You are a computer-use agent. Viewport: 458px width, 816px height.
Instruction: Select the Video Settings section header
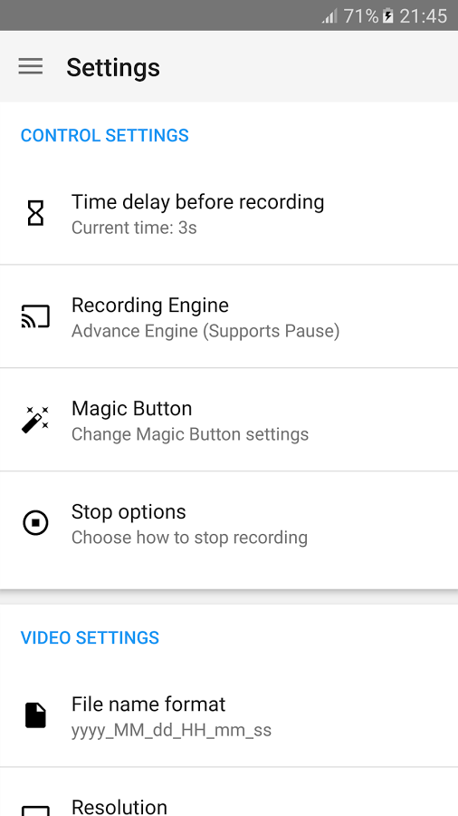[x=90, y=637]
